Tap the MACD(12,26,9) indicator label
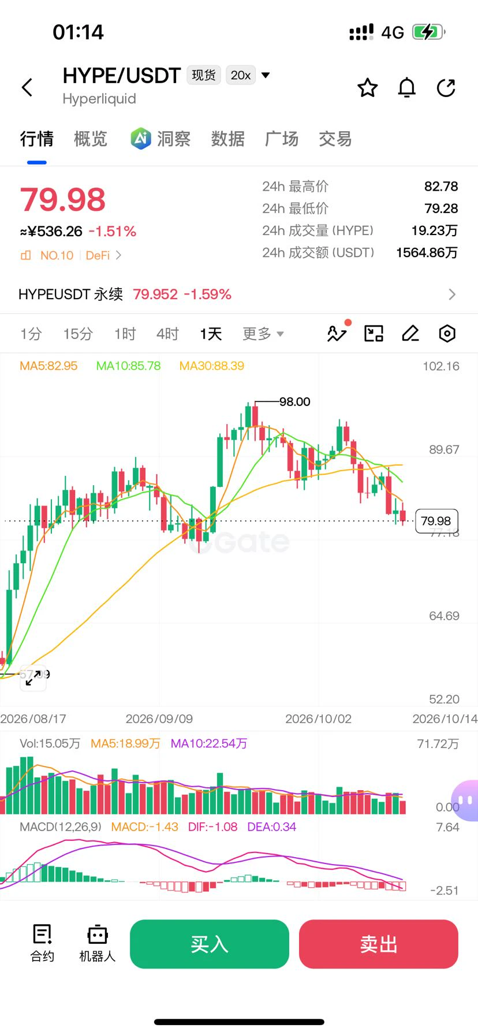The width and height of the screenshot is (478, 1035). 61,827
